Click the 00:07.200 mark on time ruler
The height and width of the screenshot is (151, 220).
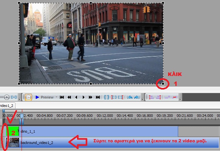click(64, 116)
